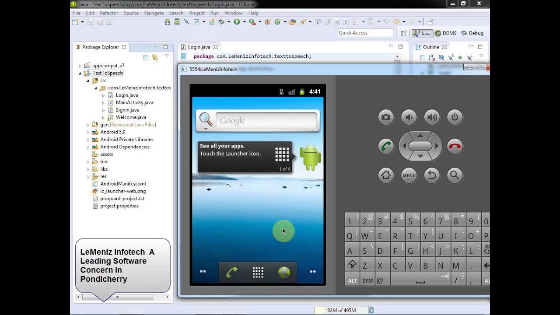Click the New Java Class toolbar icon
This screenshot has width=560, height=315.
pos(277,22)
